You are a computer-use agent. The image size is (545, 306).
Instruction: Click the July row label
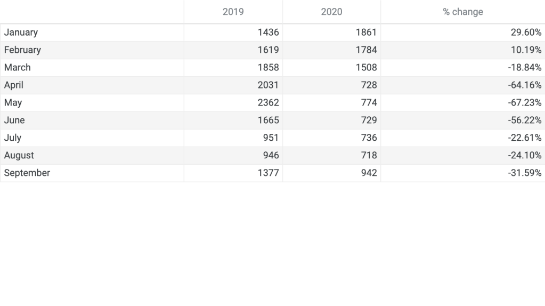(x=13, y=138)
